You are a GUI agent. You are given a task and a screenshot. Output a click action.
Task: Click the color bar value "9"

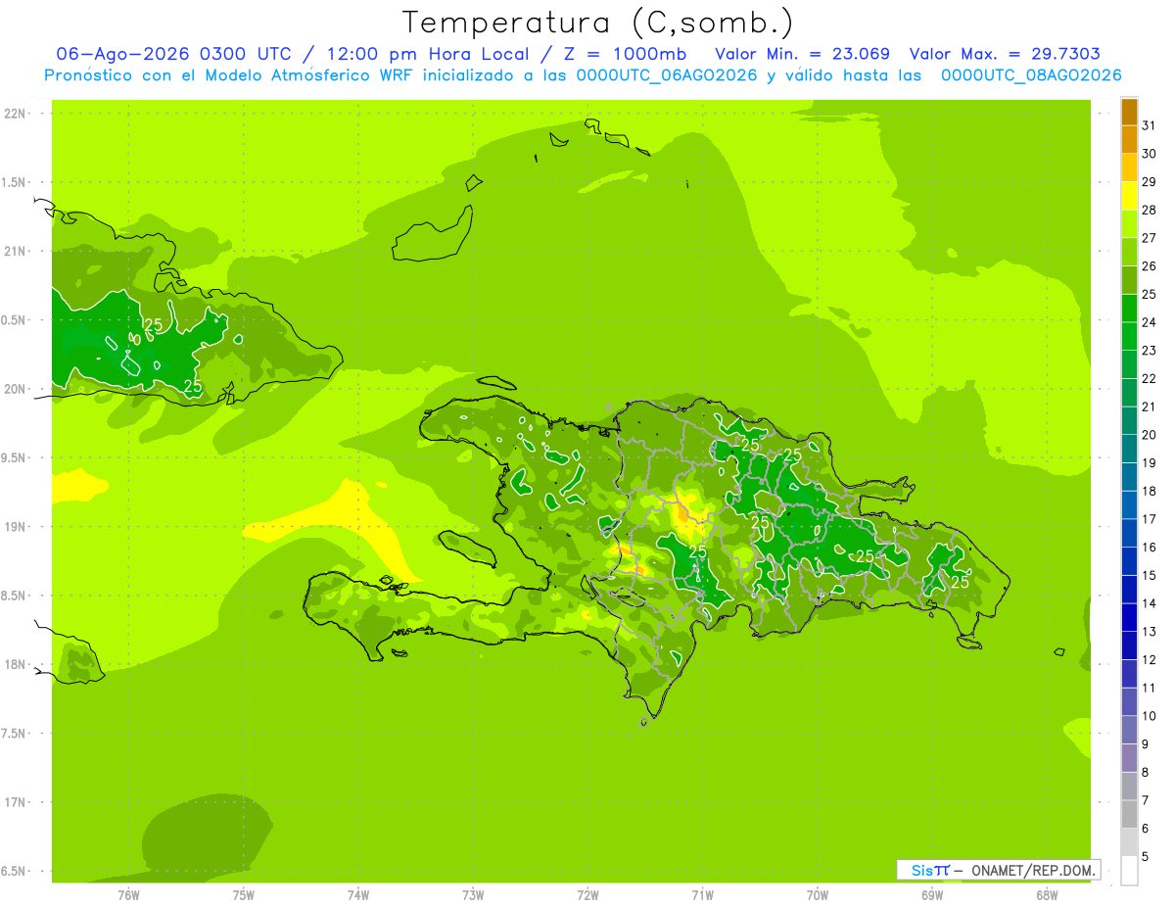[1146, 744]
